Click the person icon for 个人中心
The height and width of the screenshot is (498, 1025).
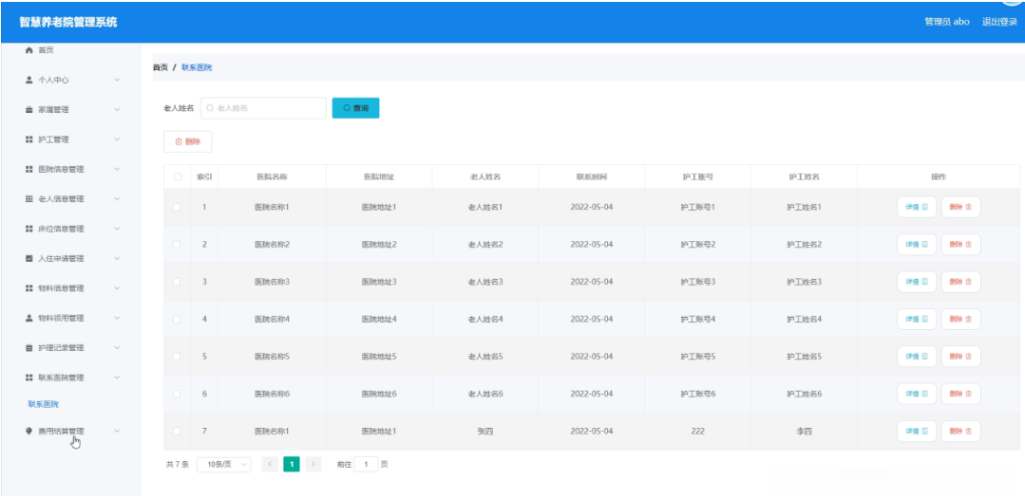pos(28,80)
